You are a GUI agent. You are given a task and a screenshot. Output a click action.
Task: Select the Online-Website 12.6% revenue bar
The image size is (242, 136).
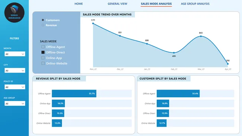point(57,123)
